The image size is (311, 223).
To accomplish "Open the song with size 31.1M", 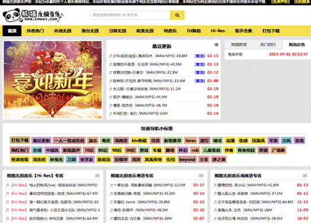I will [x=147, y=89].
